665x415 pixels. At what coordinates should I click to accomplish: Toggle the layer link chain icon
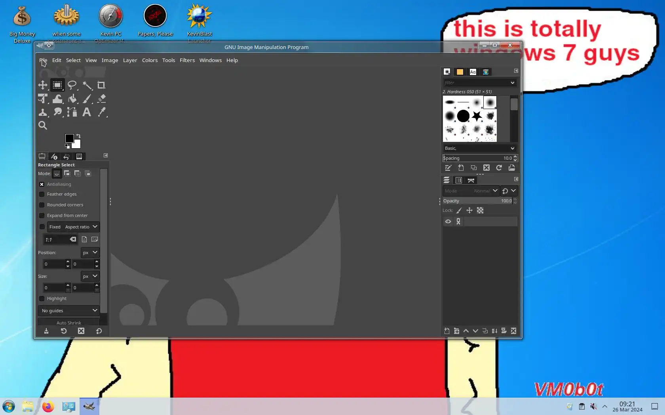(458, 221)
